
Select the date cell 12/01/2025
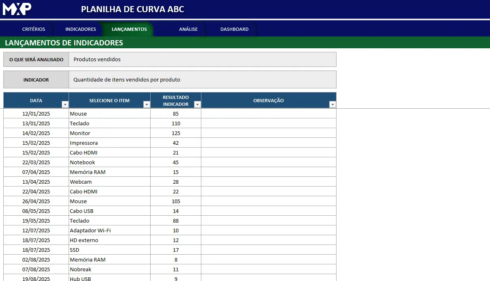36,114
